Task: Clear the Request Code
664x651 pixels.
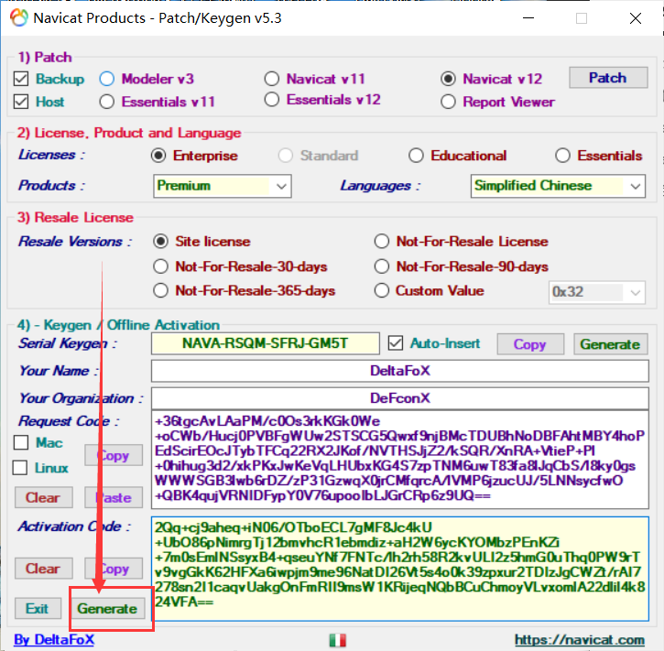Action: coord(44,497)
